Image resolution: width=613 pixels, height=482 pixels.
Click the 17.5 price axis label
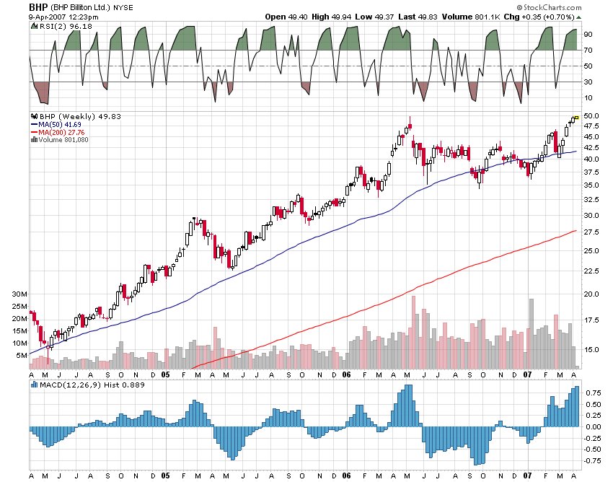coord(591,320)
